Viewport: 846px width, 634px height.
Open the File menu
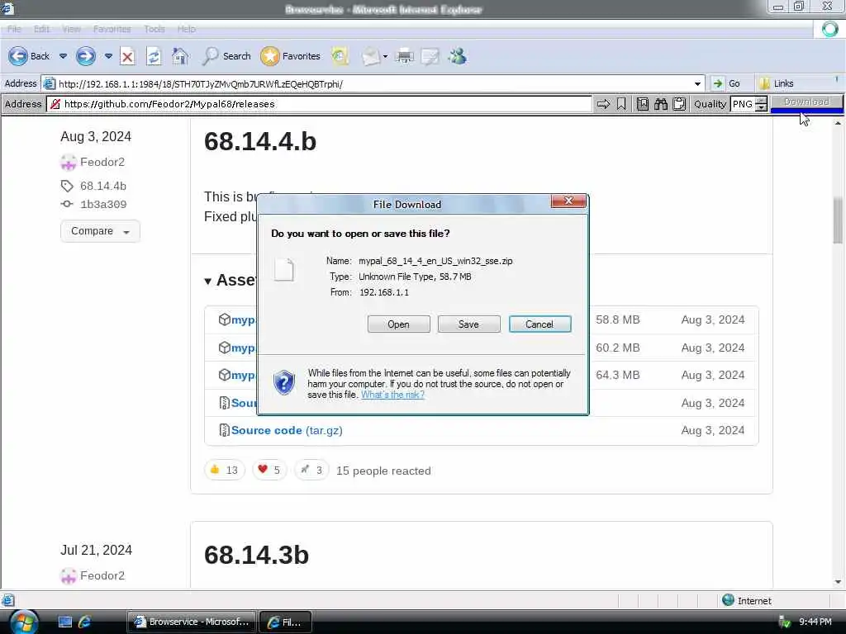click(14, 29)
